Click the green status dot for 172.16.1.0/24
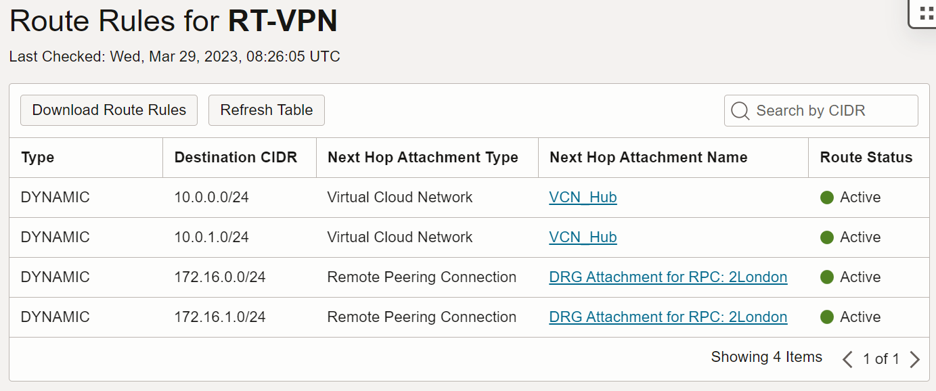The image size is (936, 391). [x=826, y=317]
